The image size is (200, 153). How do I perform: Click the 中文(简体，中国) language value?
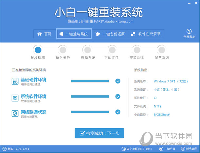167,90
